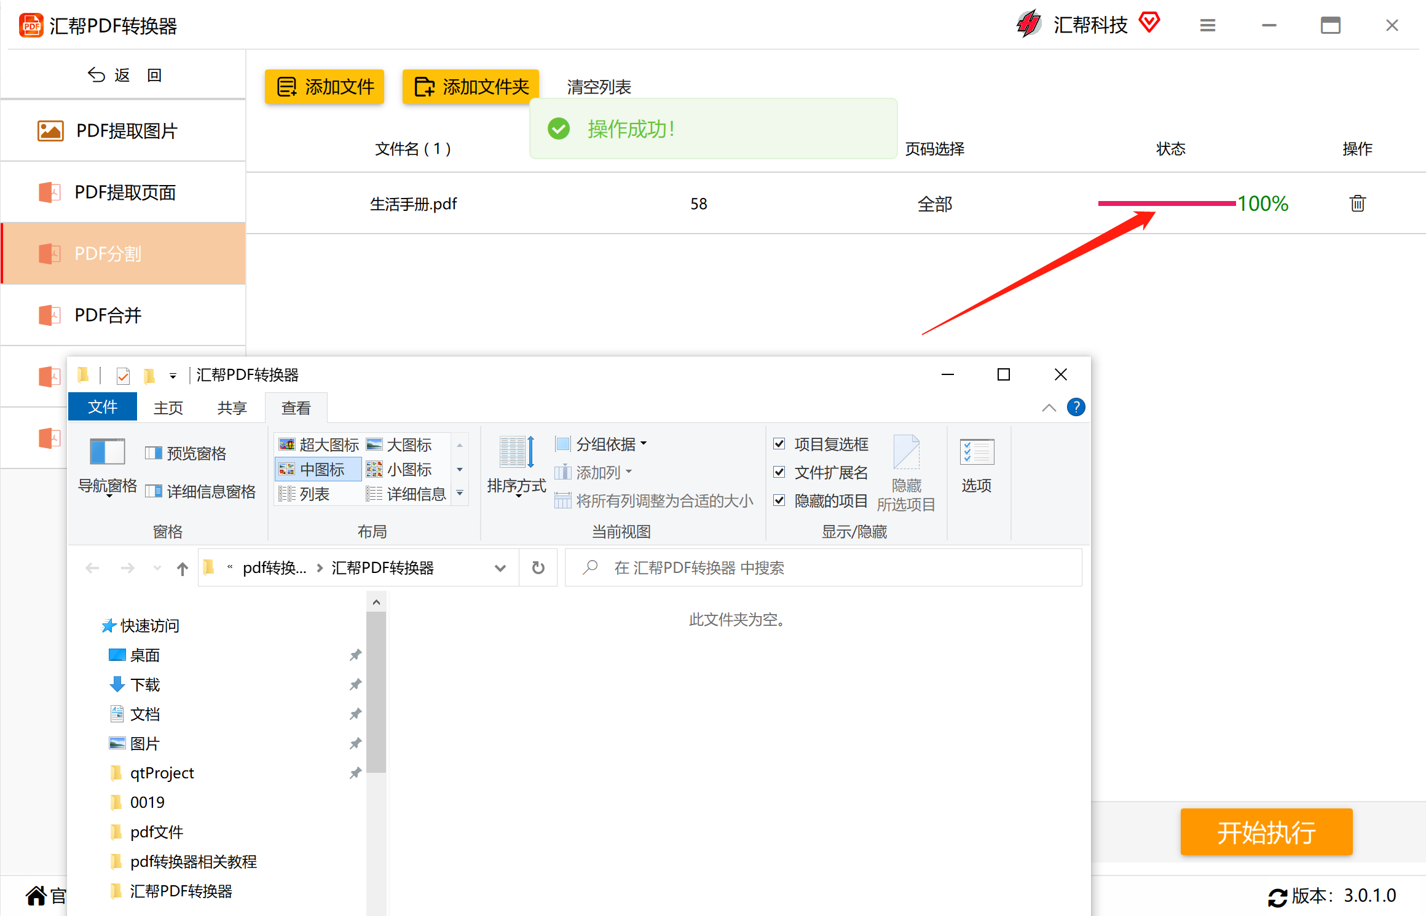
Task: Click the home icon at bottom left
Action: coord(36,896)
